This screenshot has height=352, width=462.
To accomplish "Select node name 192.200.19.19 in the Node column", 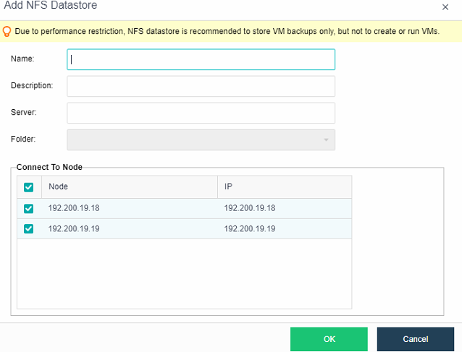I will pyautogui.click(x=73, y=229).
